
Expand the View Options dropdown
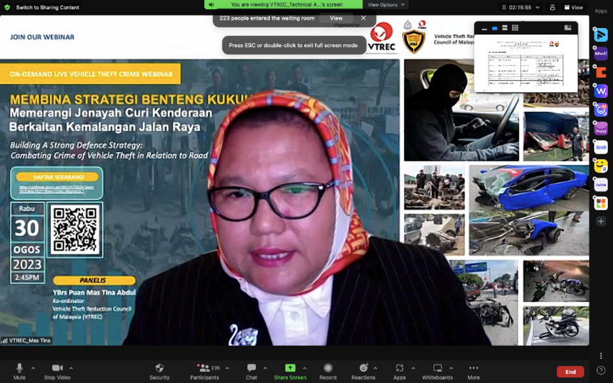(386, 5)
